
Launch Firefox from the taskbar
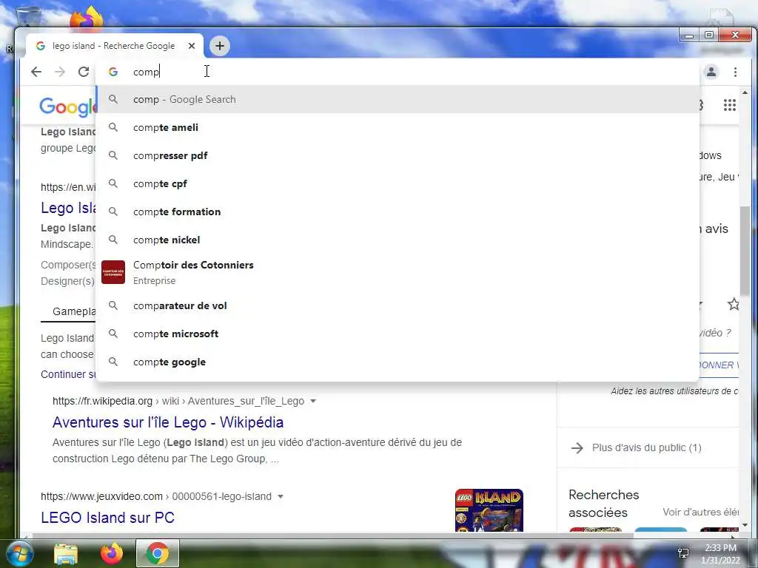112,553
